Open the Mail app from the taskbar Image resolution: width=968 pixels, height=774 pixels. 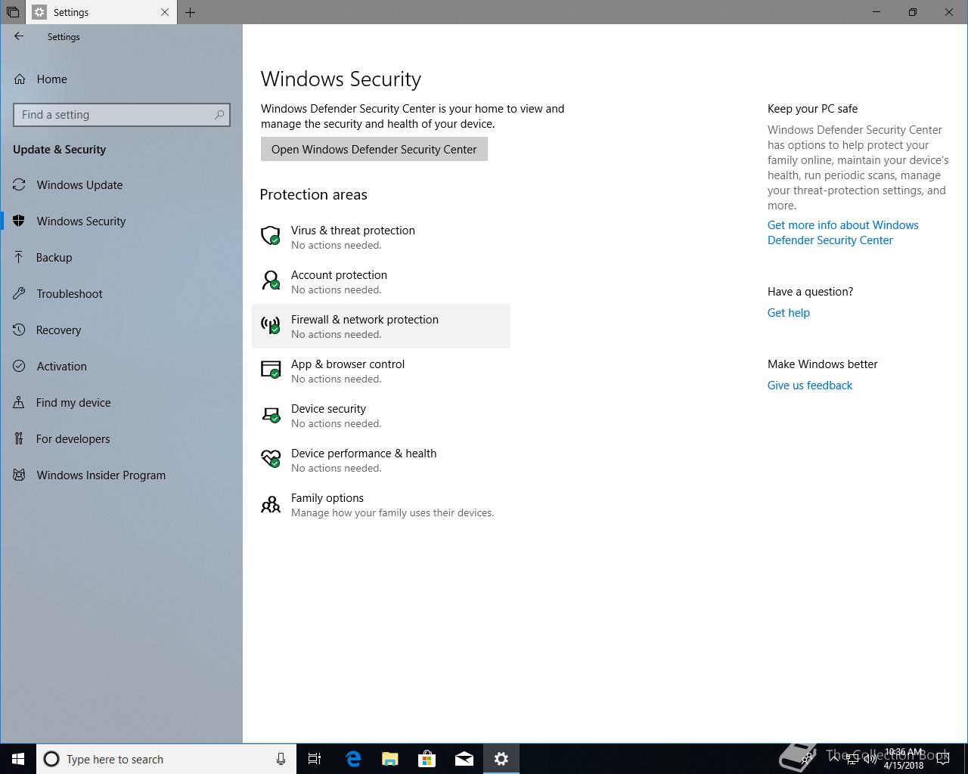(464, 759)
